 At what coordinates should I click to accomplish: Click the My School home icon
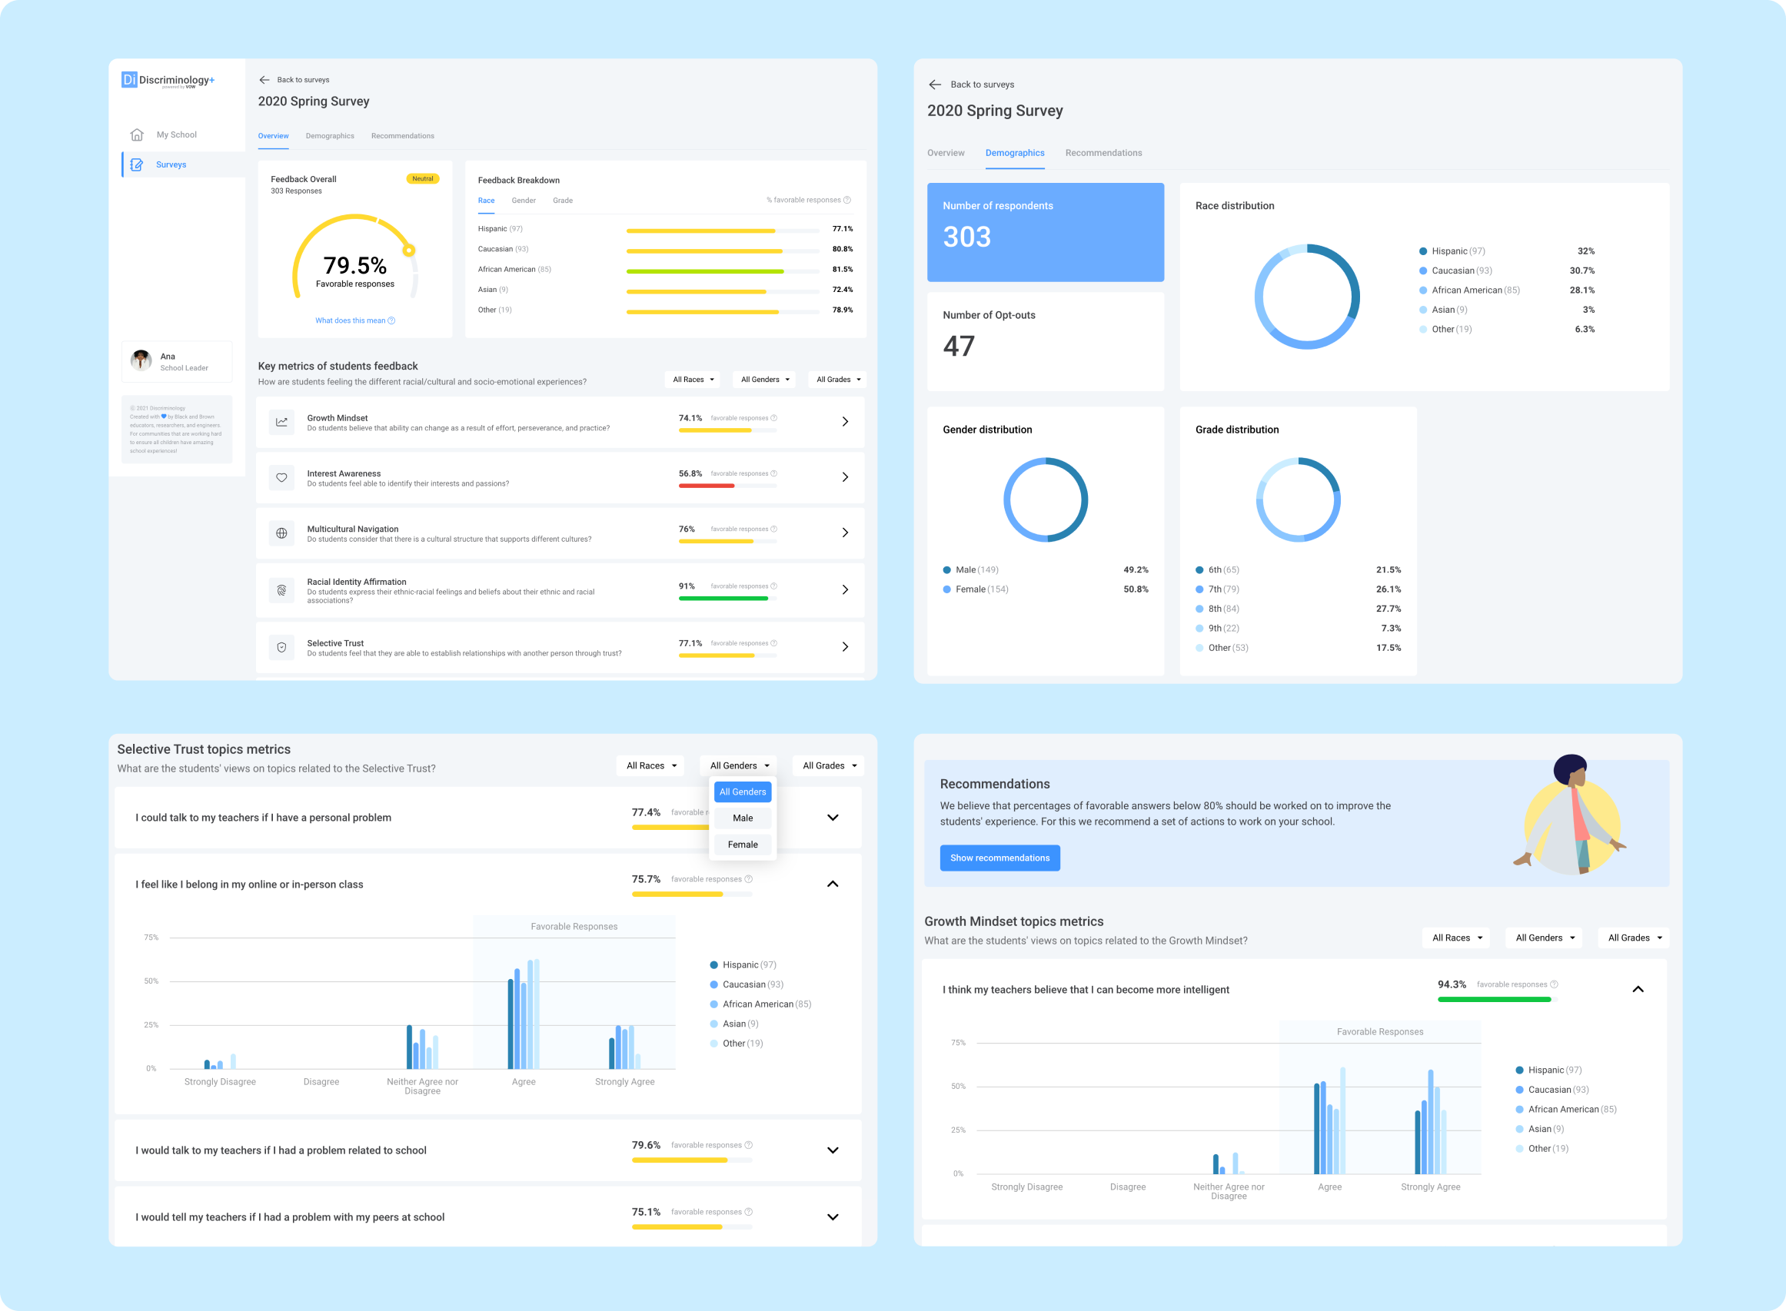(x=137, y=135)
